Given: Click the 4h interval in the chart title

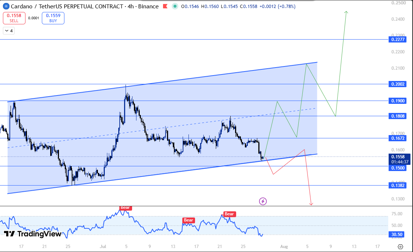Looking at the screenshot, I should click(x=131, y=6).
